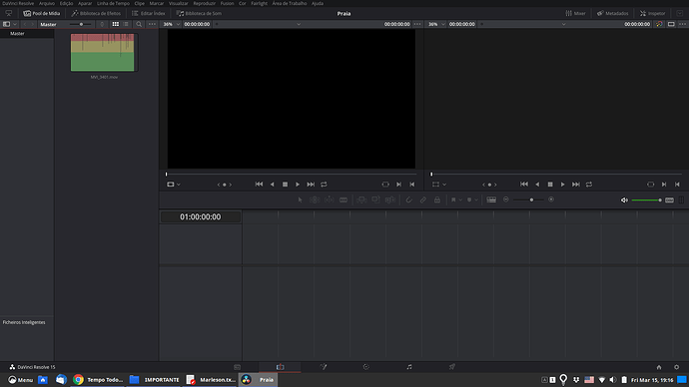The height and width of the screenshot is (387, 689).
Task: Stop playback in the source viewer
Action: point(285,185)
